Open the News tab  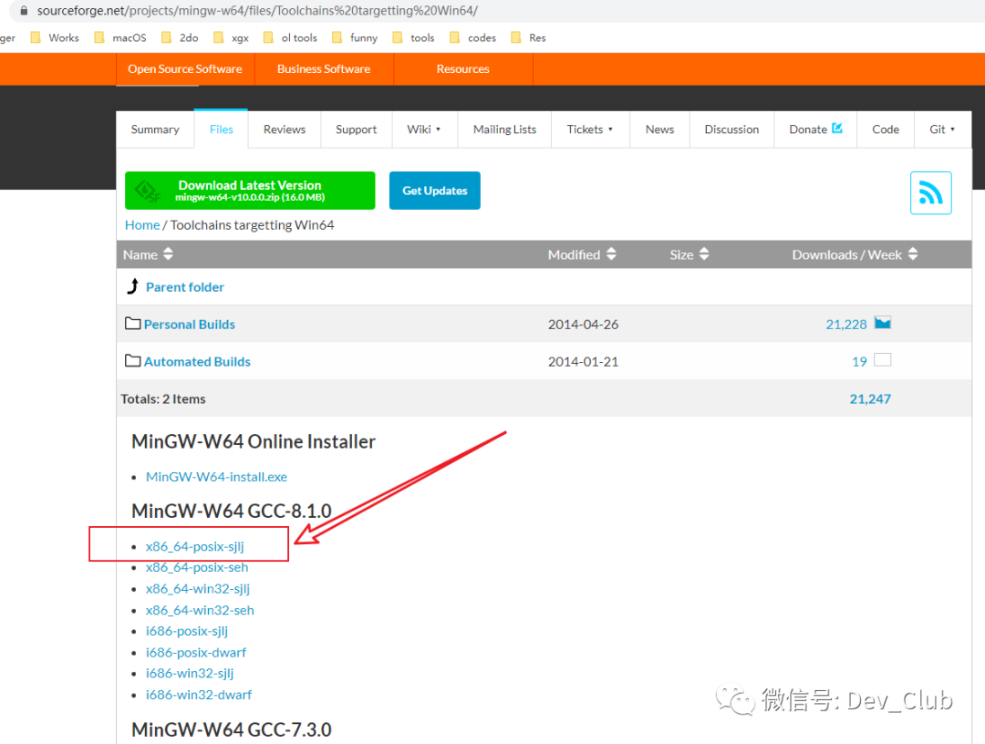pyautogui.click(x=659, y=129)
